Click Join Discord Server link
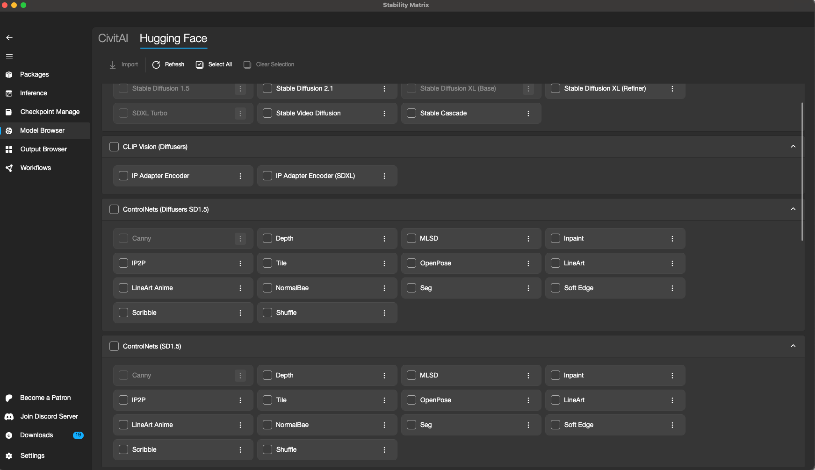815x470 pixels. click(49, 416)
